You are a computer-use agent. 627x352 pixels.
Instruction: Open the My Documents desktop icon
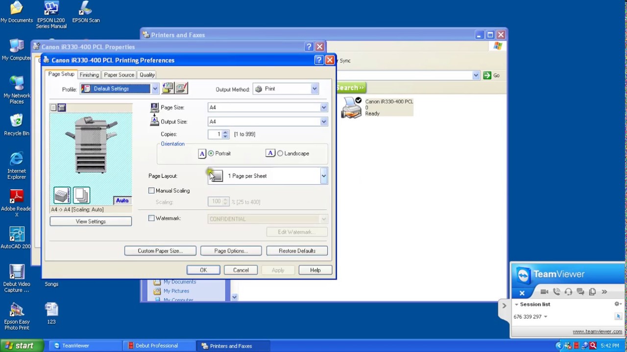click(x=17, y=13)
